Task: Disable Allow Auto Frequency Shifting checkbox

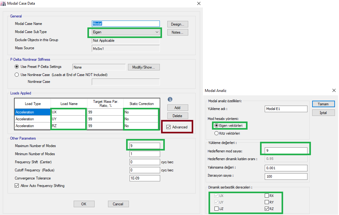Action: click(x=17, y=186)
